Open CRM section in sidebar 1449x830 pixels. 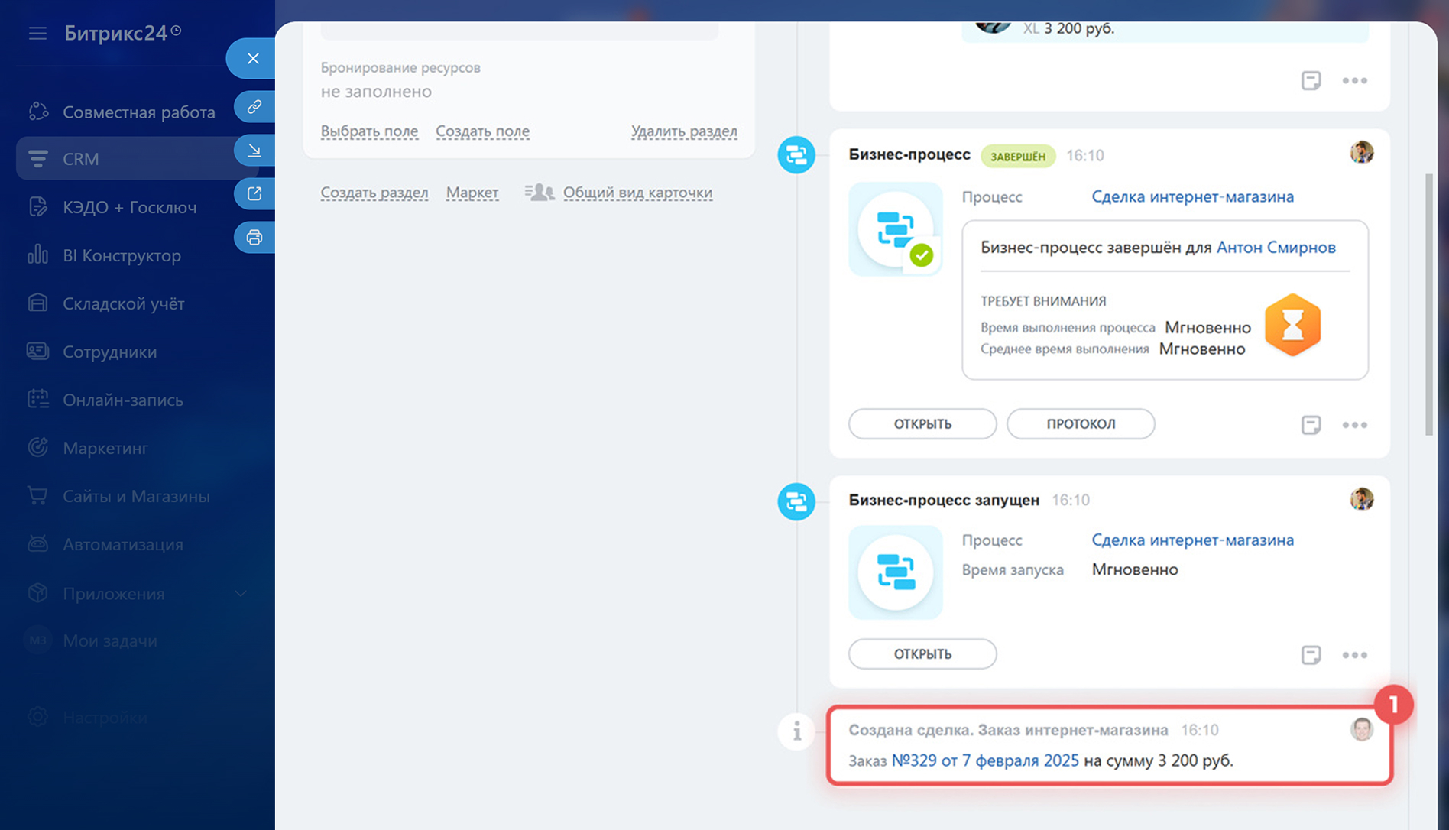(81, 159)
